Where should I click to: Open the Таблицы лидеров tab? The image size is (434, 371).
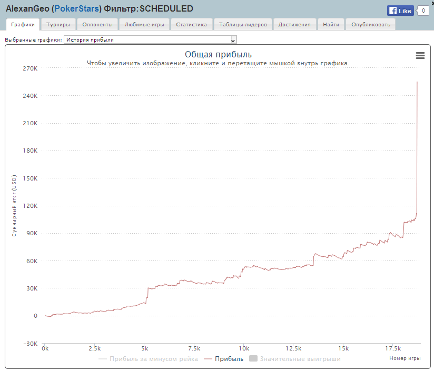pyautogui.click(x=243, y=25)
